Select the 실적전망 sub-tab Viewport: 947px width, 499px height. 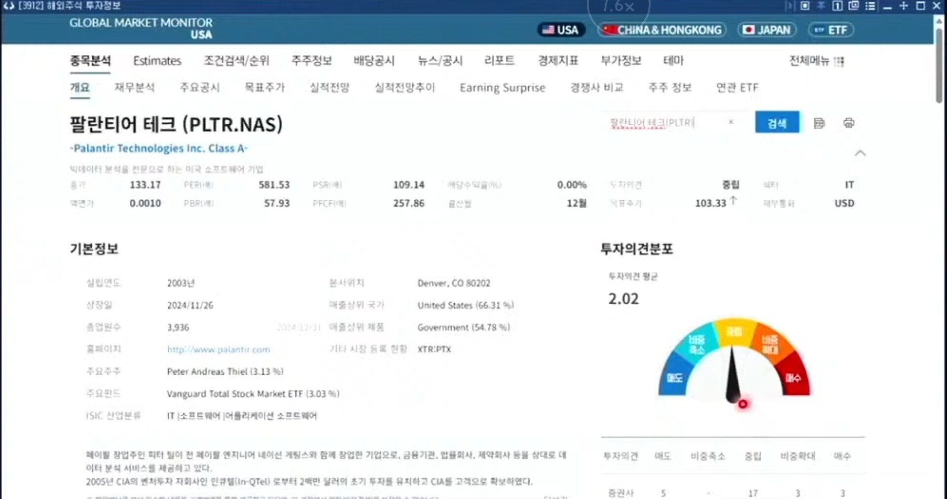tap(329, 87)
